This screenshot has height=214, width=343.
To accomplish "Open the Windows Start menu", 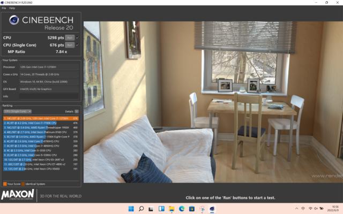I will tap(131, 209).
